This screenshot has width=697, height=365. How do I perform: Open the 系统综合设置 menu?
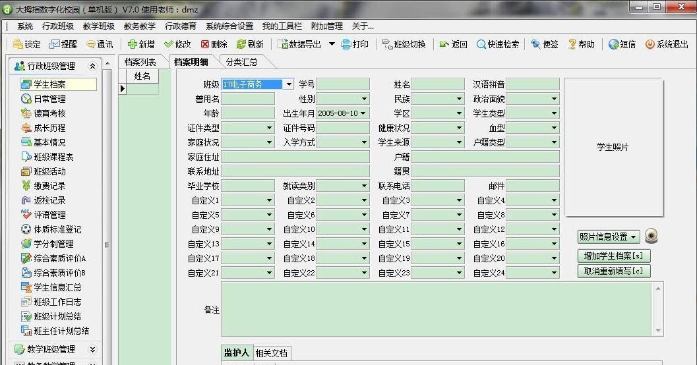pos(229,26)
